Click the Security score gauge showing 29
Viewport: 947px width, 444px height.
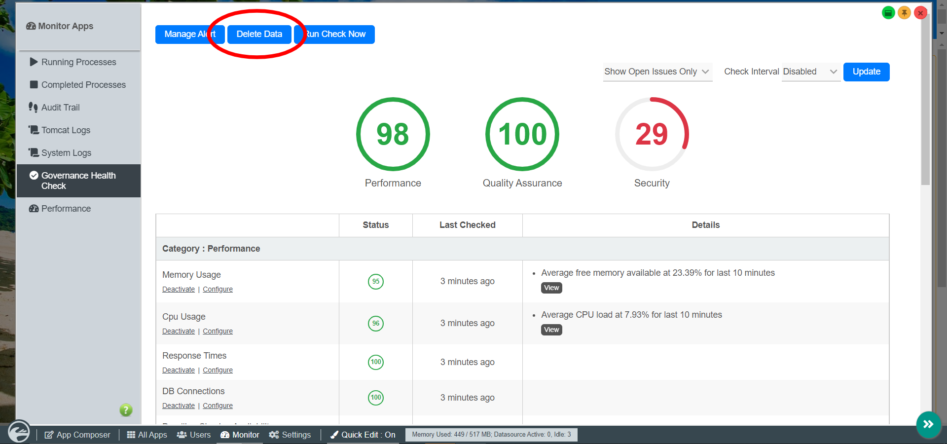point(652,134)
